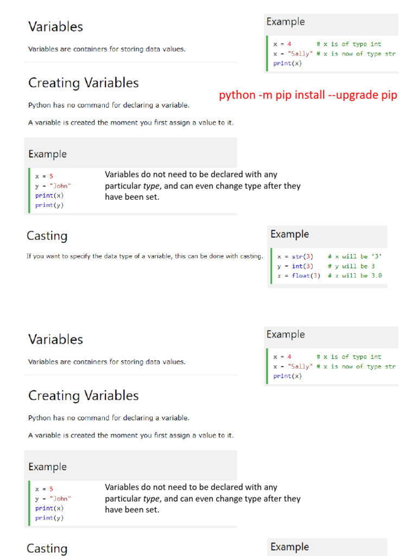Click the "y = int(3)" code line

(x=295, y=266)
